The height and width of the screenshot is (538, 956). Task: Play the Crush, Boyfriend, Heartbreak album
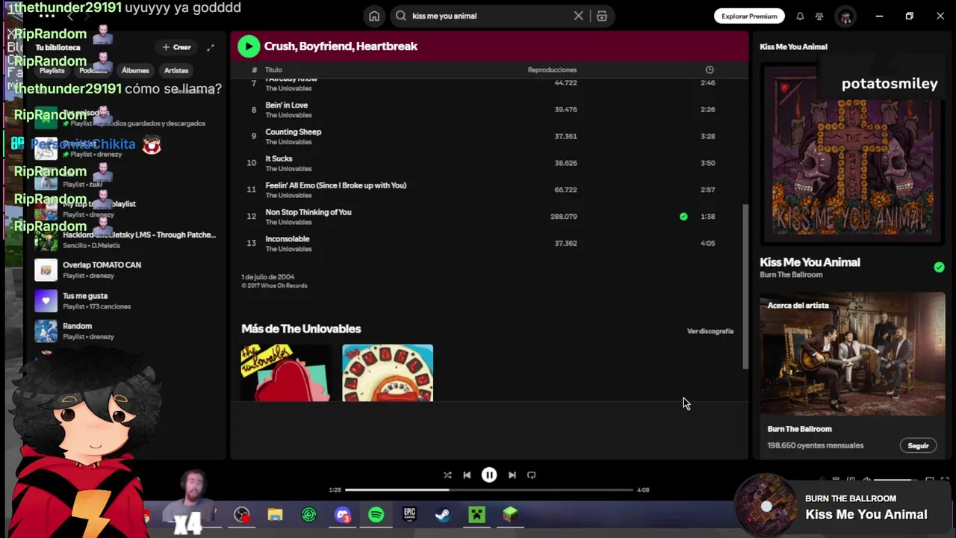[x=249, y=46]
